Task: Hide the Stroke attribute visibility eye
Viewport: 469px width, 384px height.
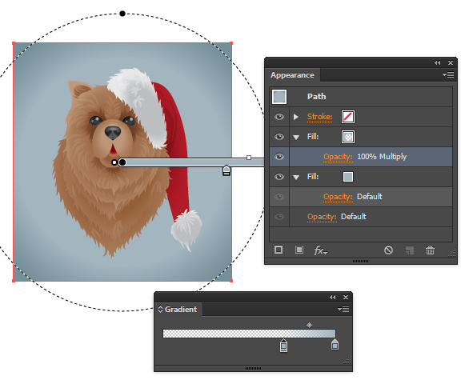Action: click(279, 117)
